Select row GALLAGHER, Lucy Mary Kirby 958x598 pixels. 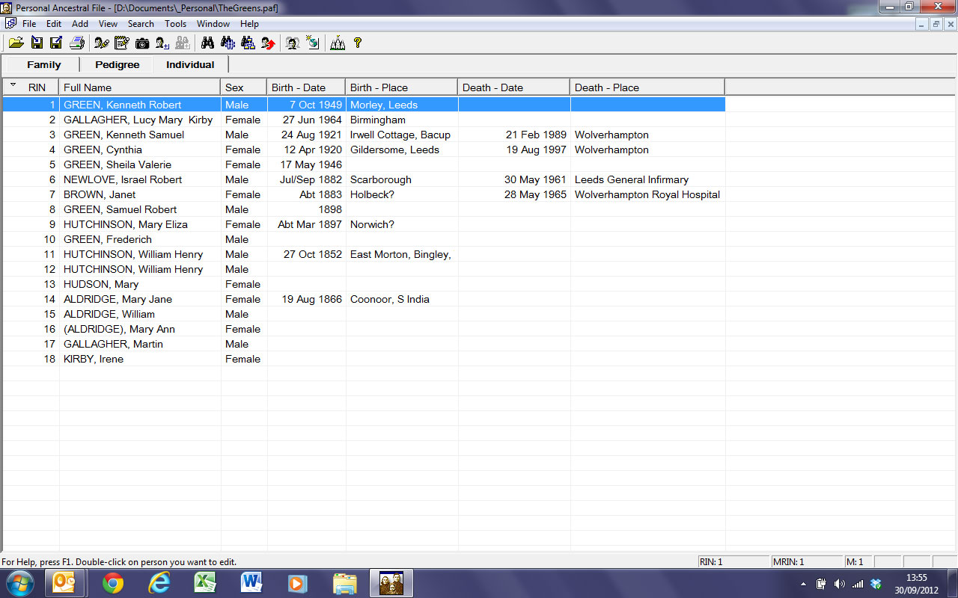point(364,120)
